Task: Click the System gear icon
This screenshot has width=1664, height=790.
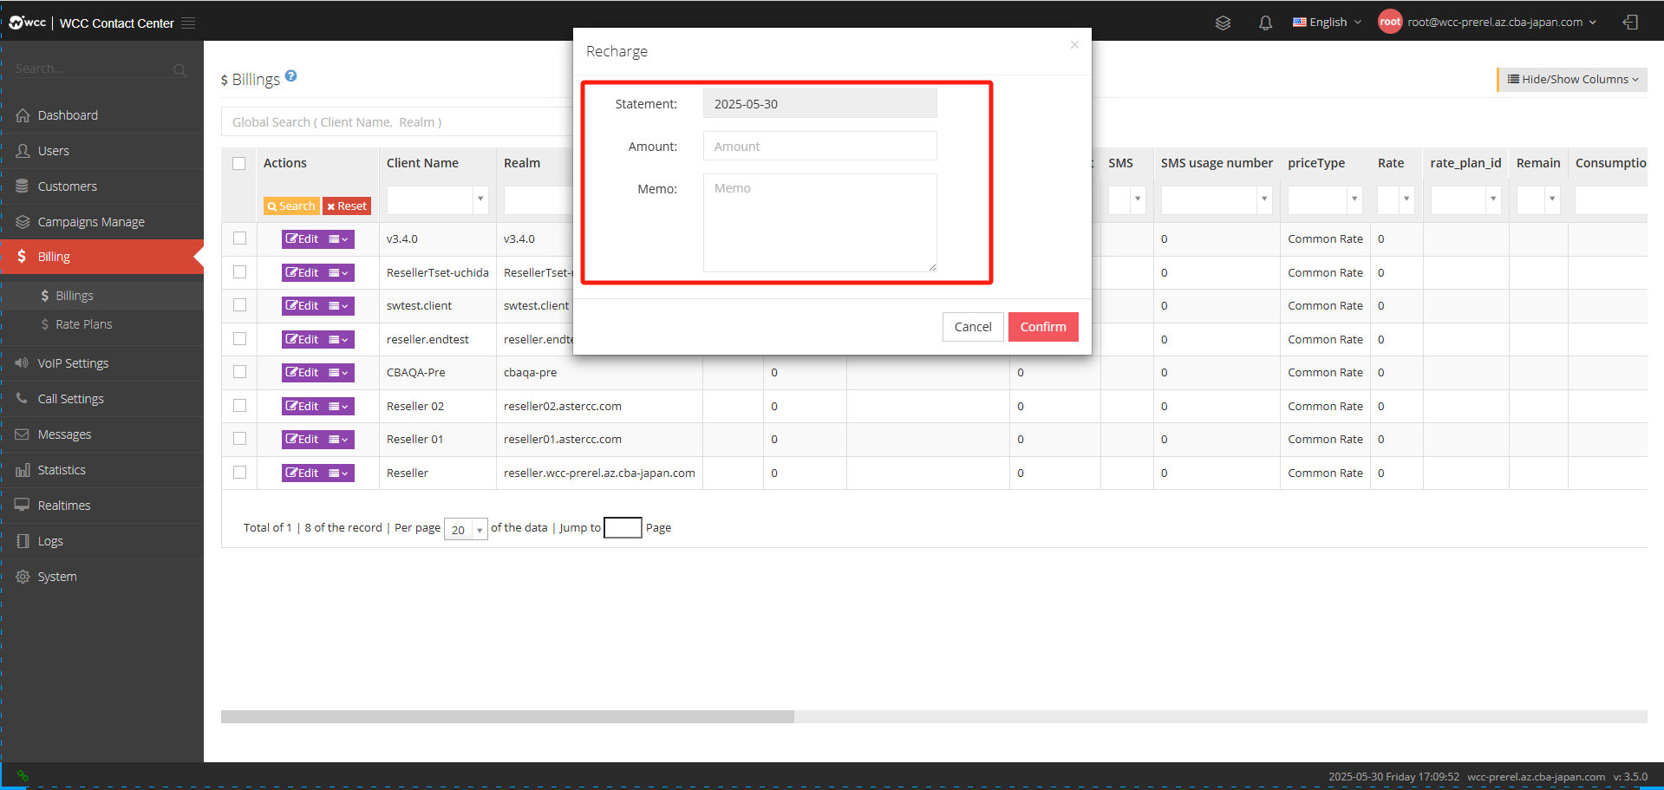Action: [x=23, y=577]
